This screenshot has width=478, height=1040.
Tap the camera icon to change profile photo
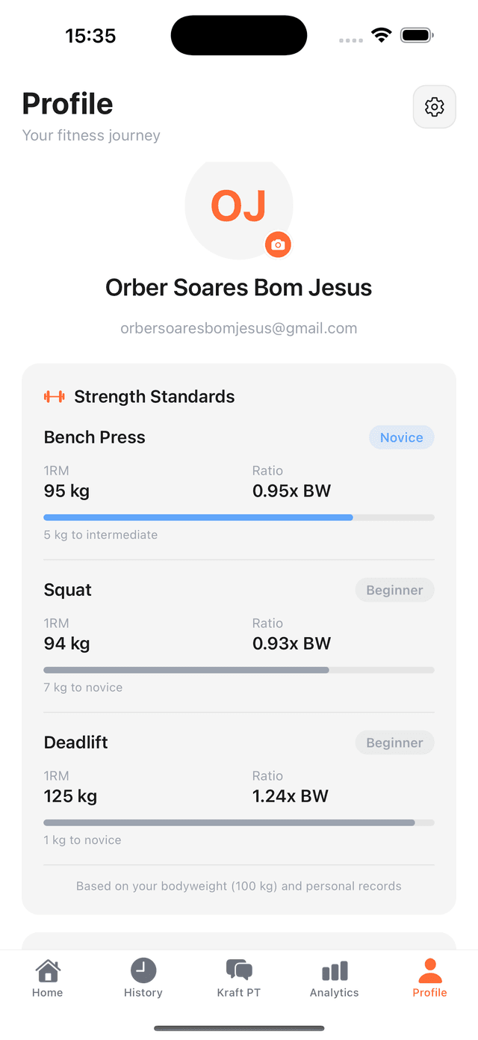(278, 244)
